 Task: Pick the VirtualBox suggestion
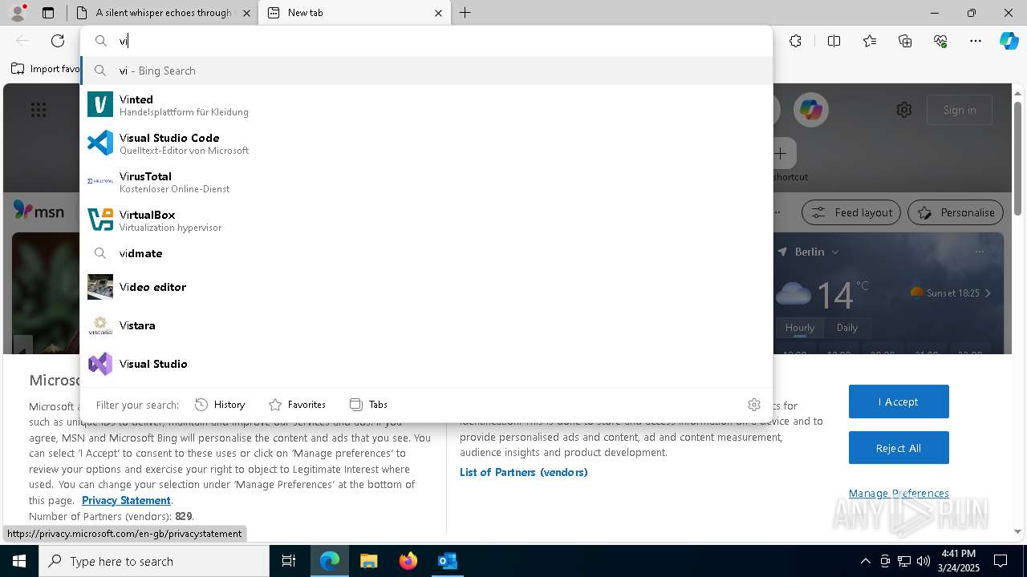[x=426, y=220]
